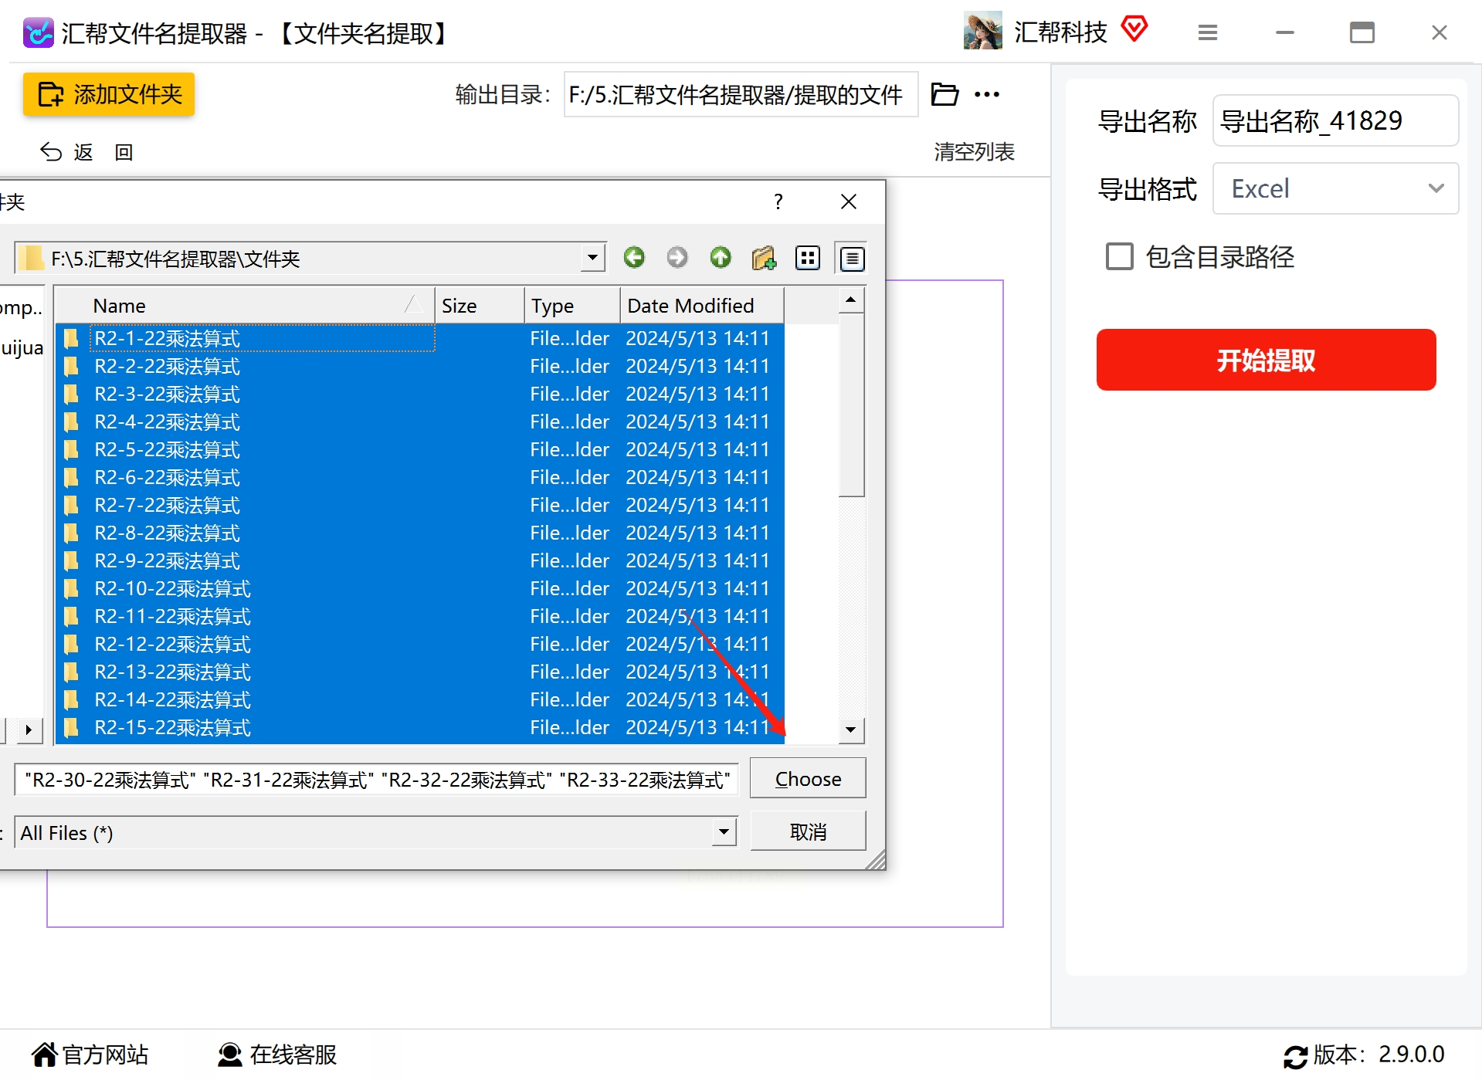Click the 汇帮科技 user avatar
1482x1080 pixels.
point(982,31)
